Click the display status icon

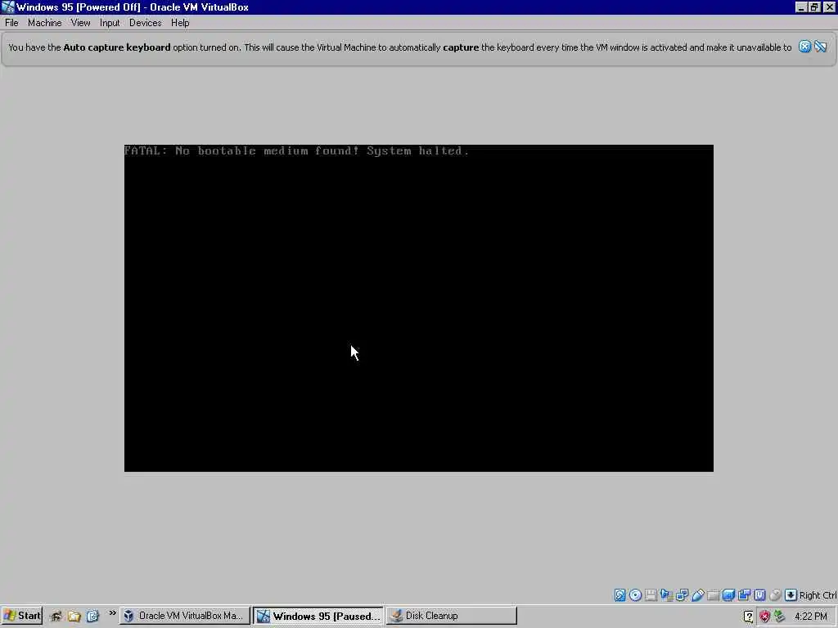tap(728, 595)
